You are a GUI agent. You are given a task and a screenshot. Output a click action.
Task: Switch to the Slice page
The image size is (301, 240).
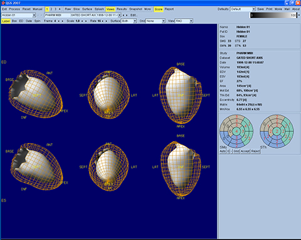pos(77,9)
